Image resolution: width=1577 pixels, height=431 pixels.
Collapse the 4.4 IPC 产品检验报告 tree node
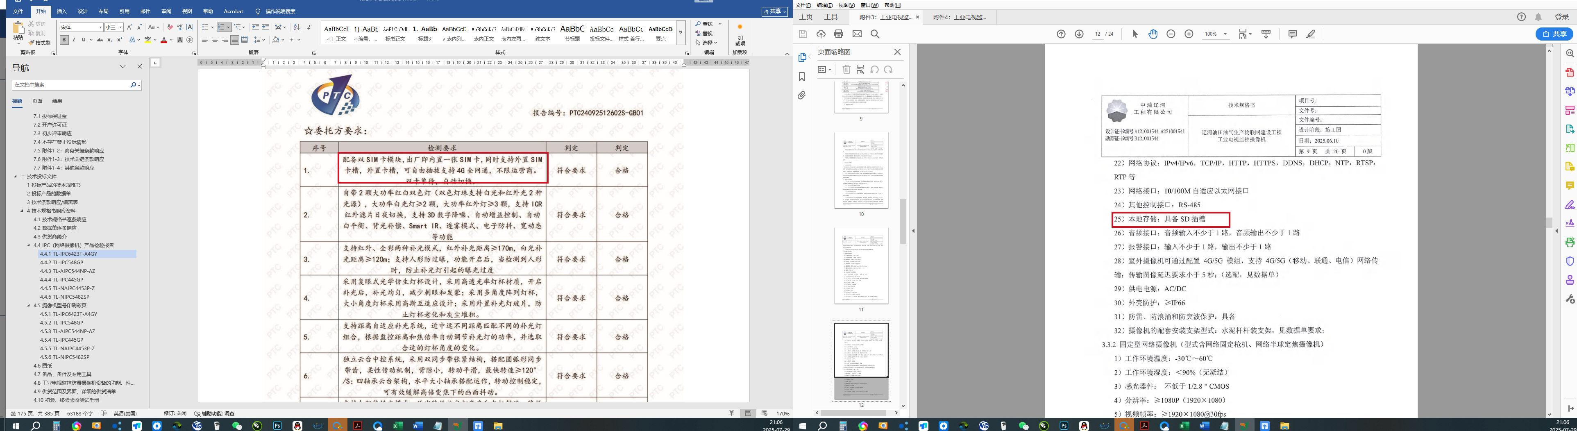click(28, 245)
